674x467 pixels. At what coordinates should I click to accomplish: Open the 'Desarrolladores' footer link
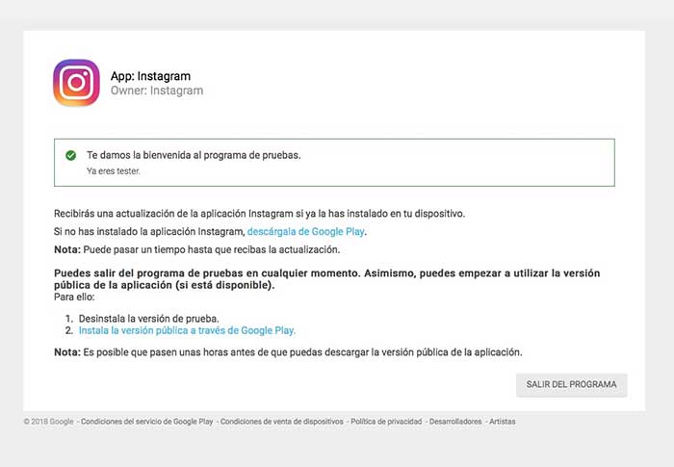(x=455, y=422)
